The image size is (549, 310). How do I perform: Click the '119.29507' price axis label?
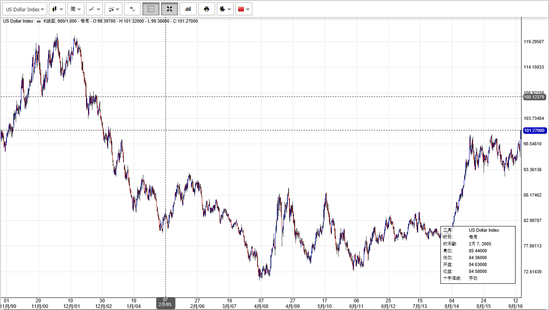pyautogui.click(x=533, y=42)
